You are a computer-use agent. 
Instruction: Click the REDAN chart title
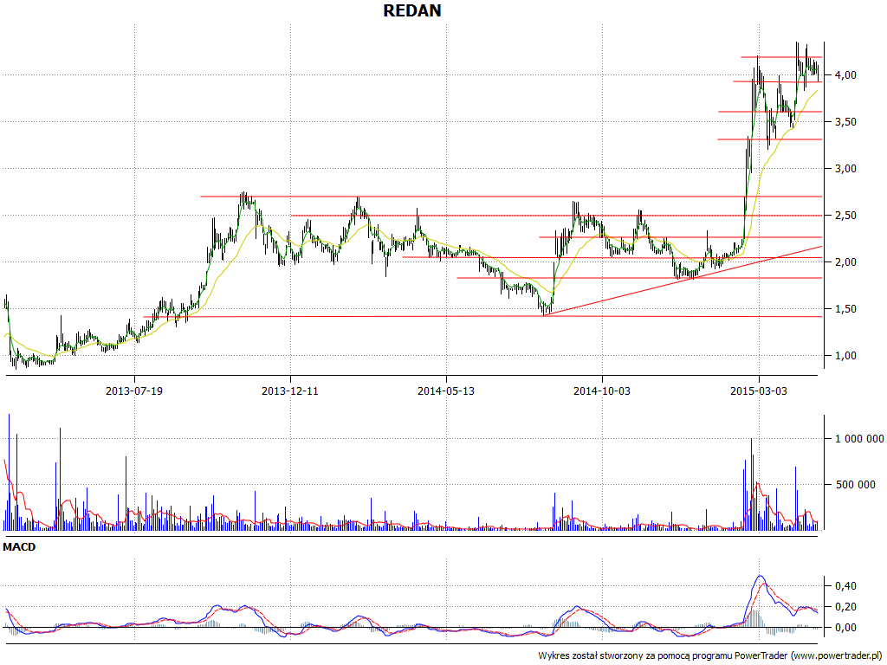(x=411, y=10)
